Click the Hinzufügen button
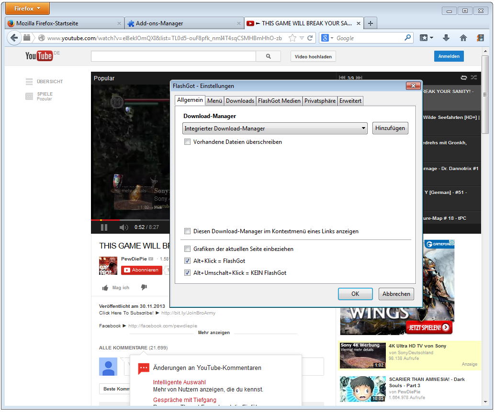 pyautogui.click(x=390, y=128)
